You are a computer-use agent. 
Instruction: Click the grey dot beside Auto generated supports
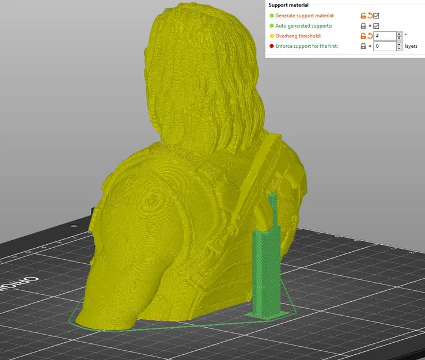(370, 26)
